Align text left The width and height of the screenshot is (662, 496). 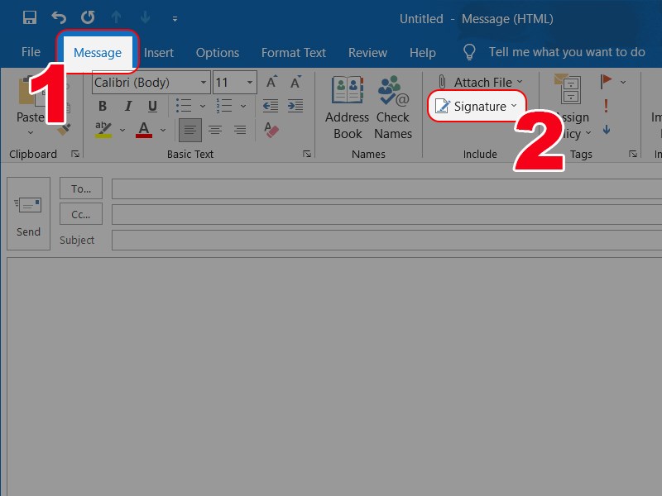tap(190, 130)
